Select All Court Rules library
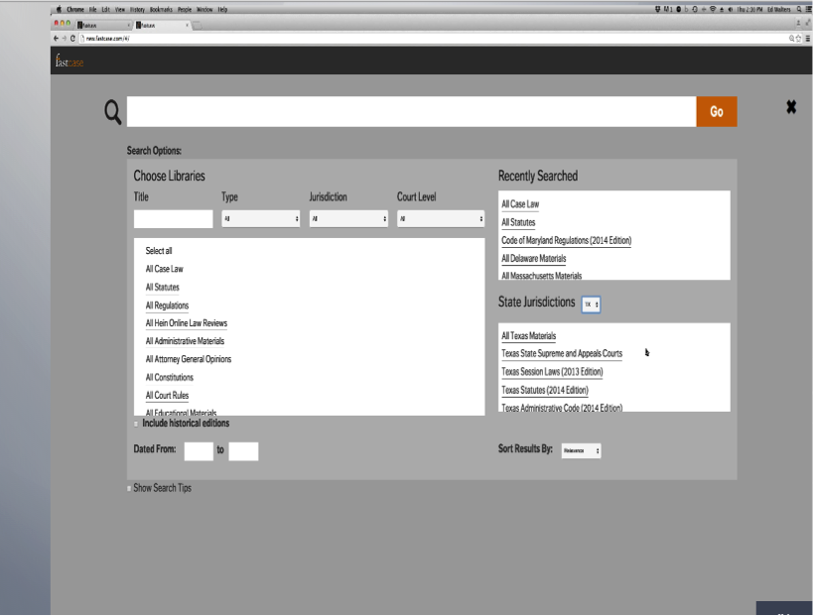The image size is (813, 616). tap(167, 396)
